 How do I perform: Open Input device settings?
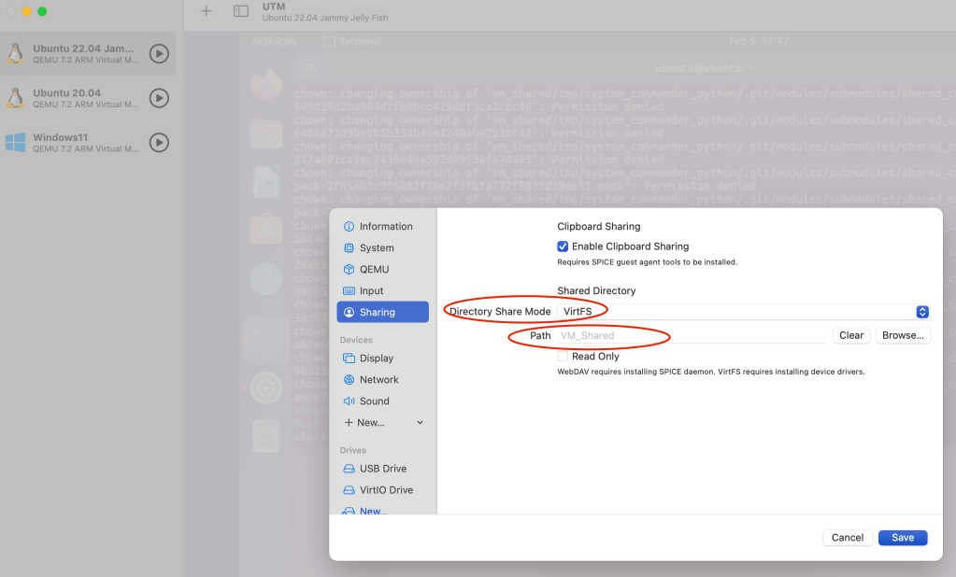coord(371,291)
